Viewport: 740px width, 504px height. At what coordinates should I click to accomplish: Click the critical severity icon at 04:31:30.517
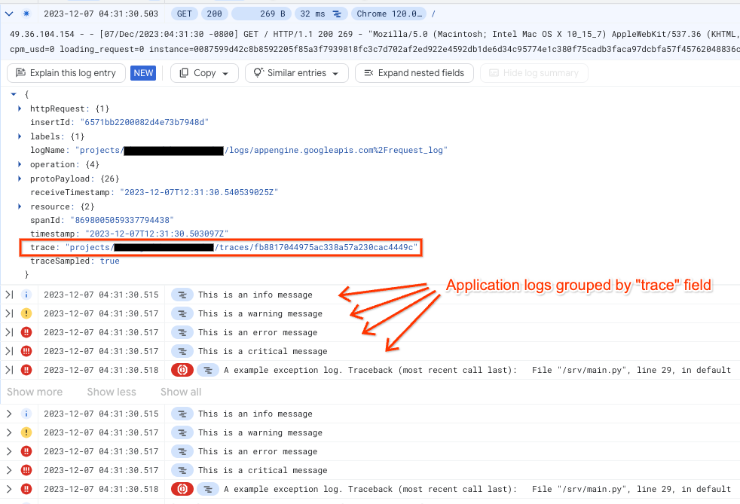(x=27, y=351)
